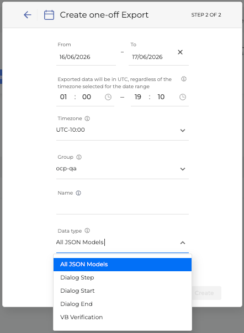
Task: Click the calendar icon beside the title
Action: (49, 15)
